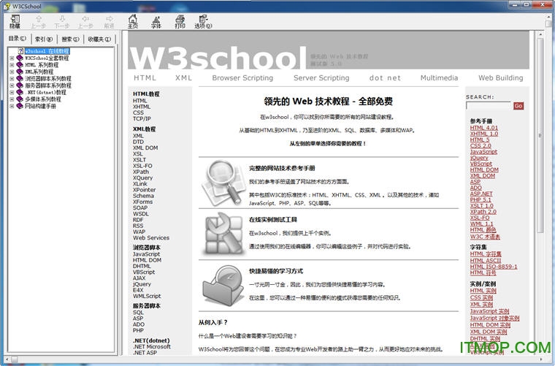Open XQuery in the left tutorial menu

coord(142,178)
